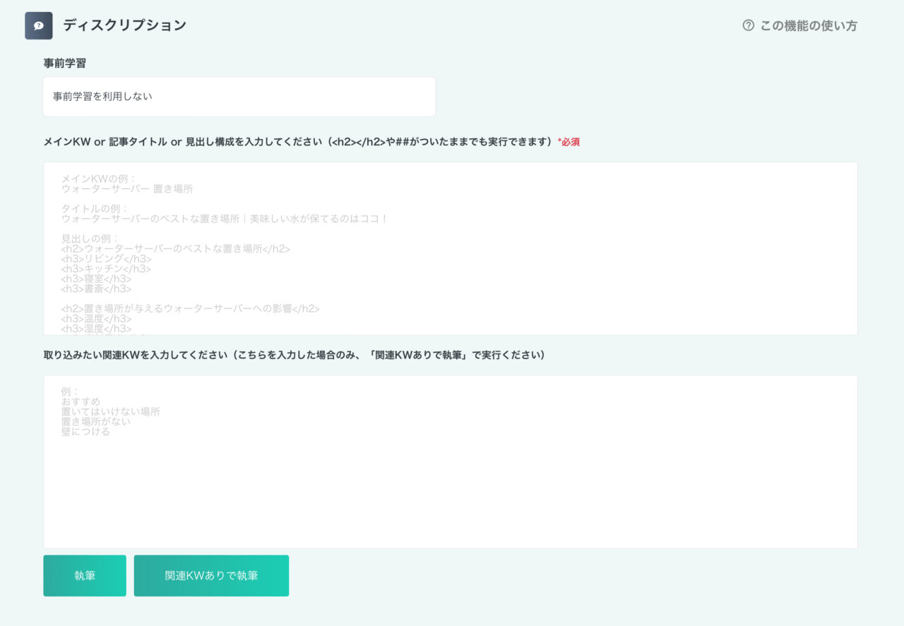Click the ディスクリプション heading text

click(125, 25)
